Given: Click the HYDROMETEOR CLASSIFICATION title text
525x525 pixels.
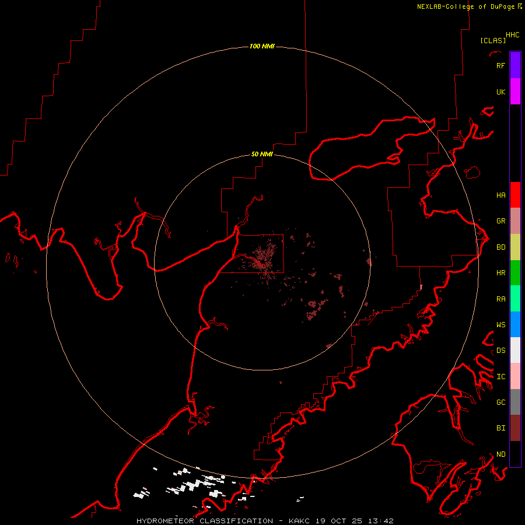Looking at the screenshot, I should click(x=205, y=521).
